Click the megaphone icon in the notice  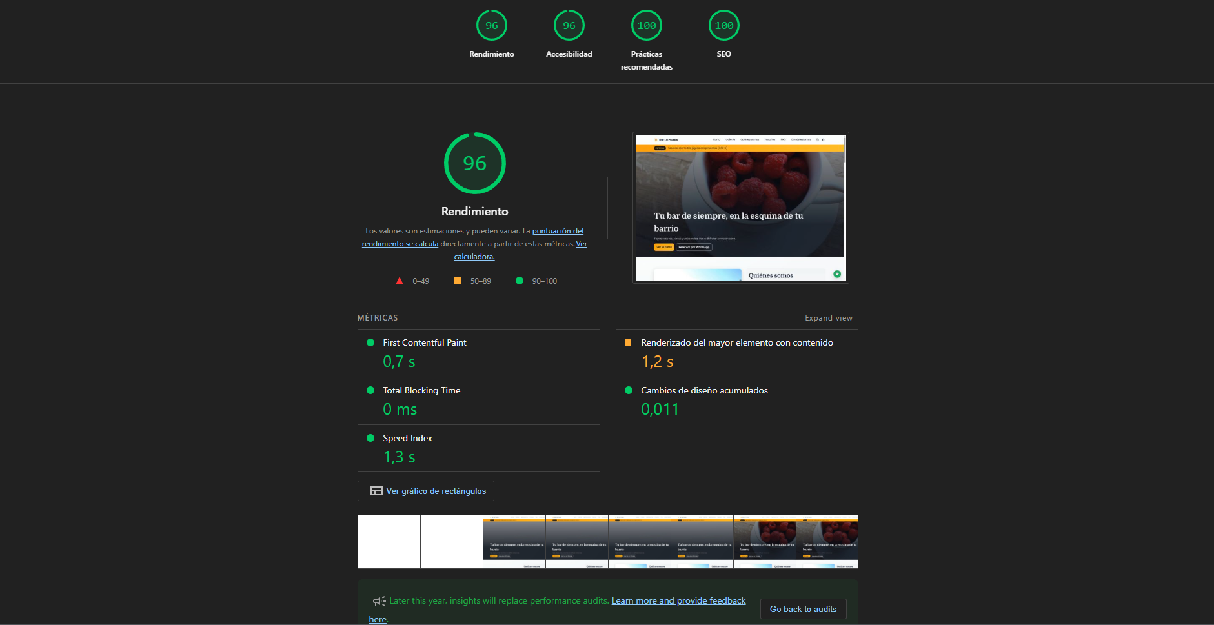[379, 601]
